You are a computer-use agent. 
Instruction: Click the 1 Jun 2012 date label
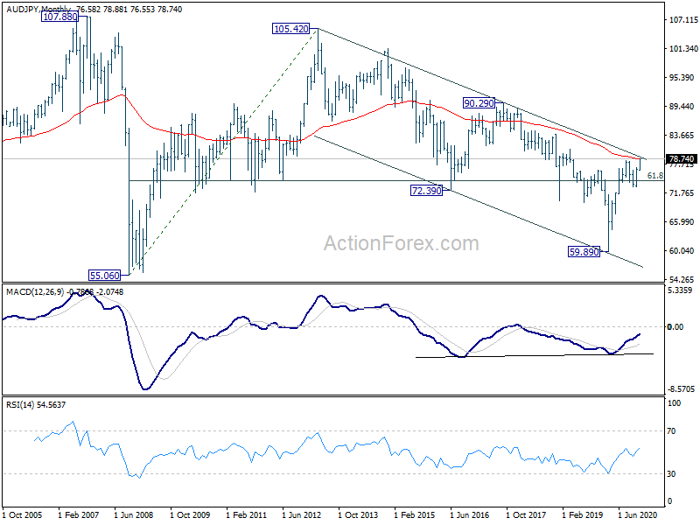coord(302,515)
